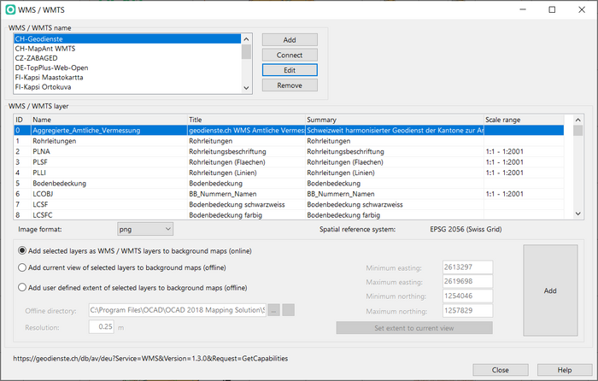This screenshot has height=381, width=598.
Task: Select FI-Kapsi Ortokuva in the list
Action: click(x=127, y=86)
